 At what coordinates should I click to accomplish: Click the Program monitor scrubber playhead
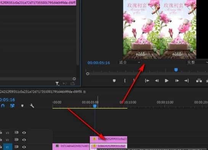point(176,70)
